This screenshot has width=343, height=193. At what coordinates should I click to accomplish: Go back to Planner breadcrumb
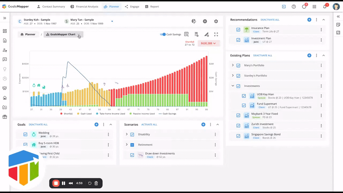[28, 35]
